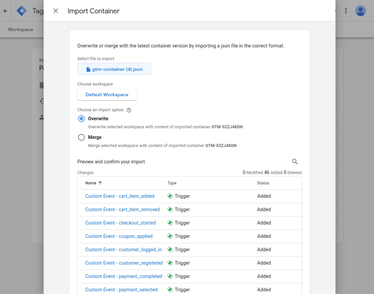Select the Merge import option
374x294 pixels.
pos(81,137)
